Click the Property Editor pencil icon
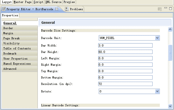This screenshot has width=174, height=110. coord(3,9)
